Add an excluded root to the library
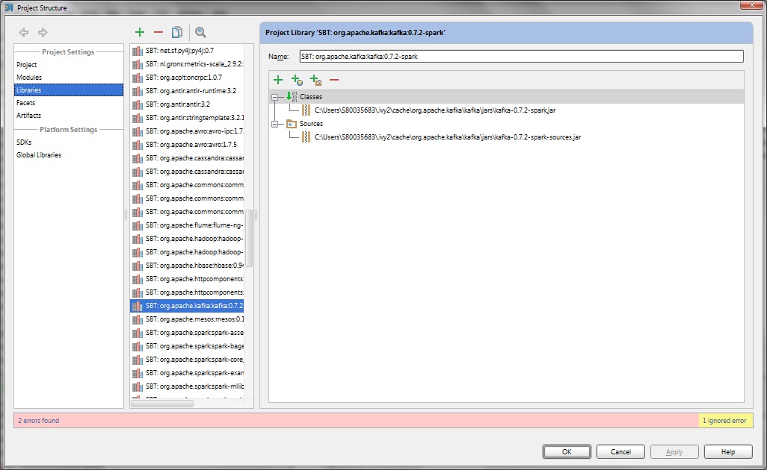 pyautogui.click(x=315, y=79)
